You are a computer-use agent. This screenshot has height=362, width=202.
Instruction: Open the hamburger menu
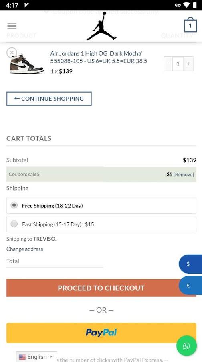[x=12, y=26]
